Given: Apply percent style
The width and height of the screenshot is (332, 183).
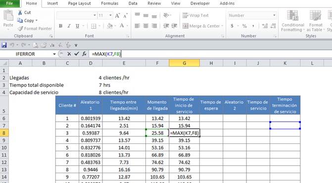Looking at the screenshot, I should pyautogui.click(x=244, y=26).
